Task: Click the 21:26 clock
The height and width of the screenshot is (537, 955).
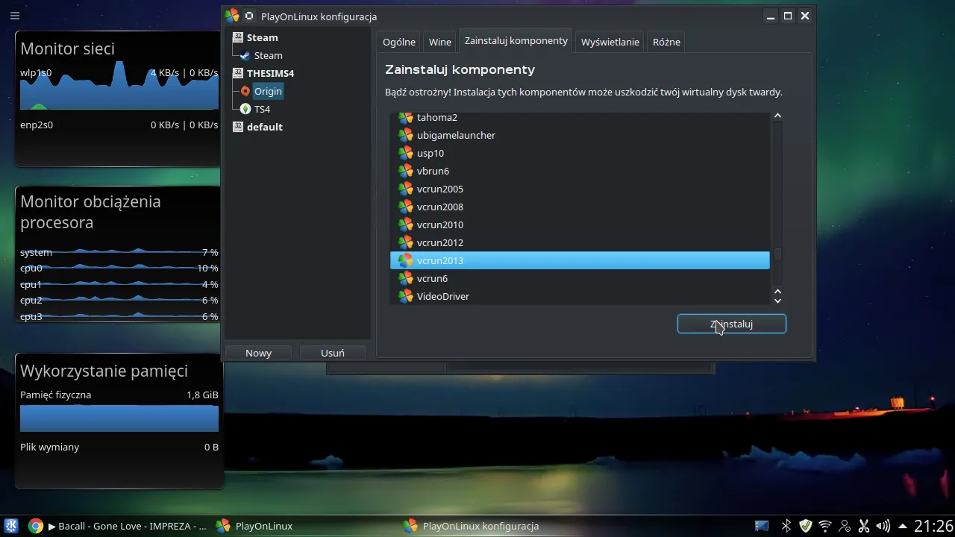Action: (x=933, y=526)
